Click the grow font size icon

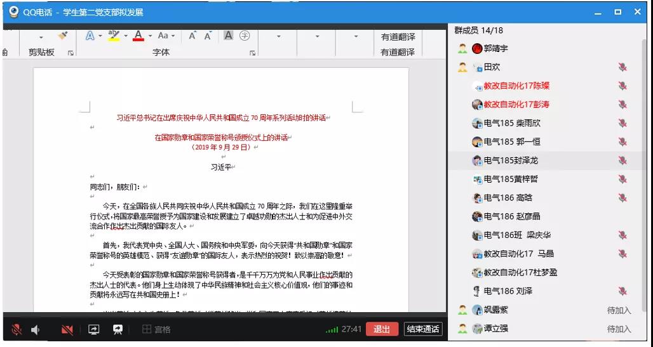click(192, 36)
